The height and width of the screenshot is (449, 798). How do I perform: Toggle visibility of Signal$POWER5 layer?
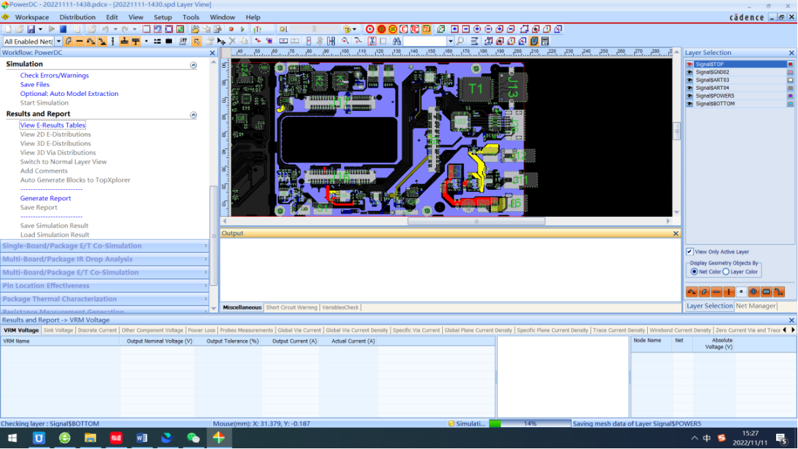(x=690, y=96)
